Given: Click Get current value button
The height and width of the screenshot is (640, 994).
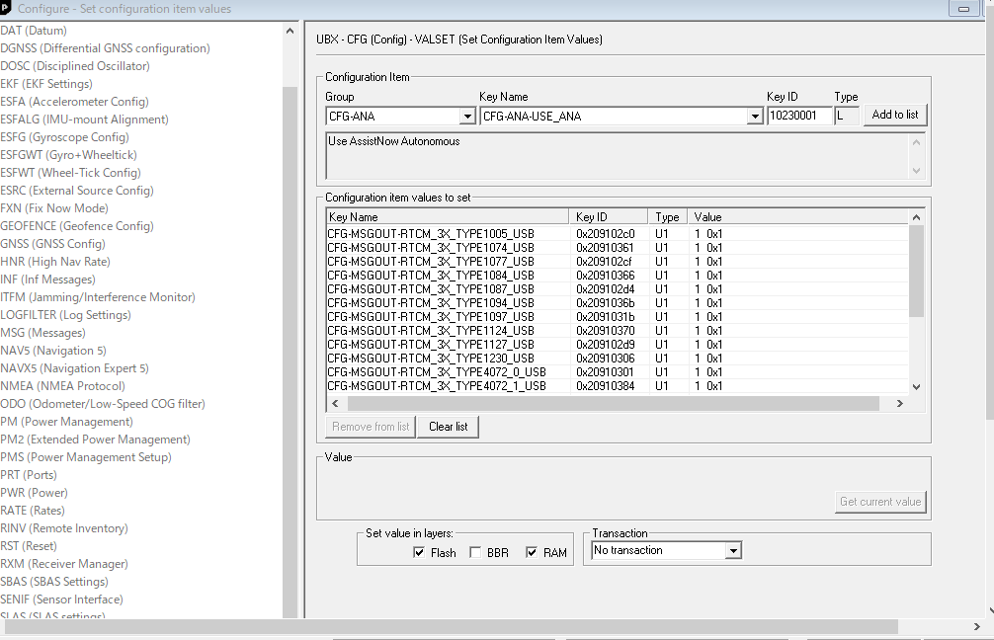Looking at the screenshot, I should (x=880, y=502).
